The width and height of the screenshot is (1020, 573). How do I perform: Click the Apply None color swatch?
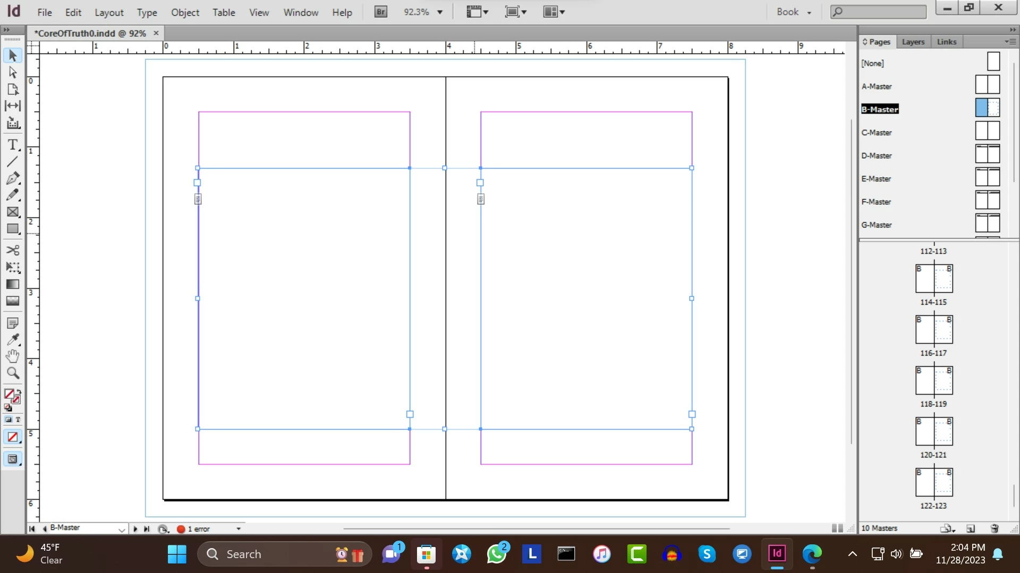coord(13,437)
